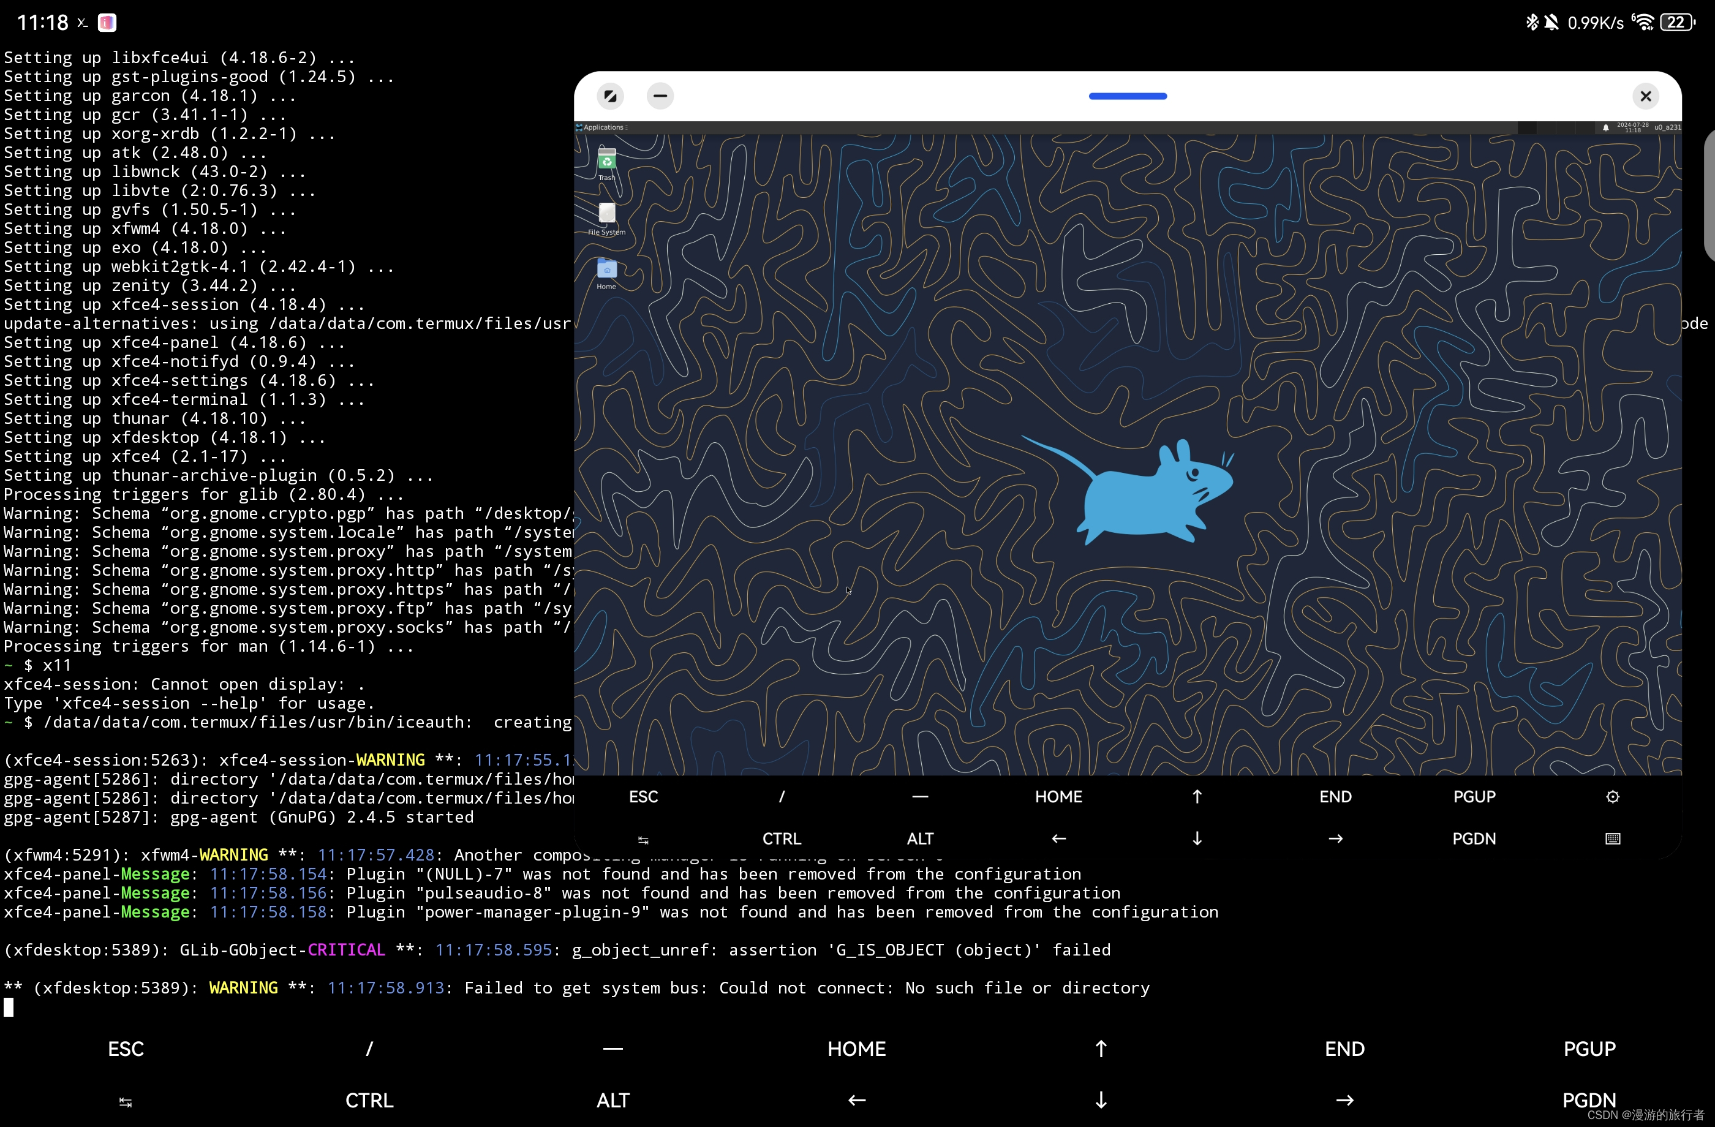Viewport: 1715px width, 1127px height.
Task: Tap right arrow key in Termux bottom row
Action: point(1344,1101)
